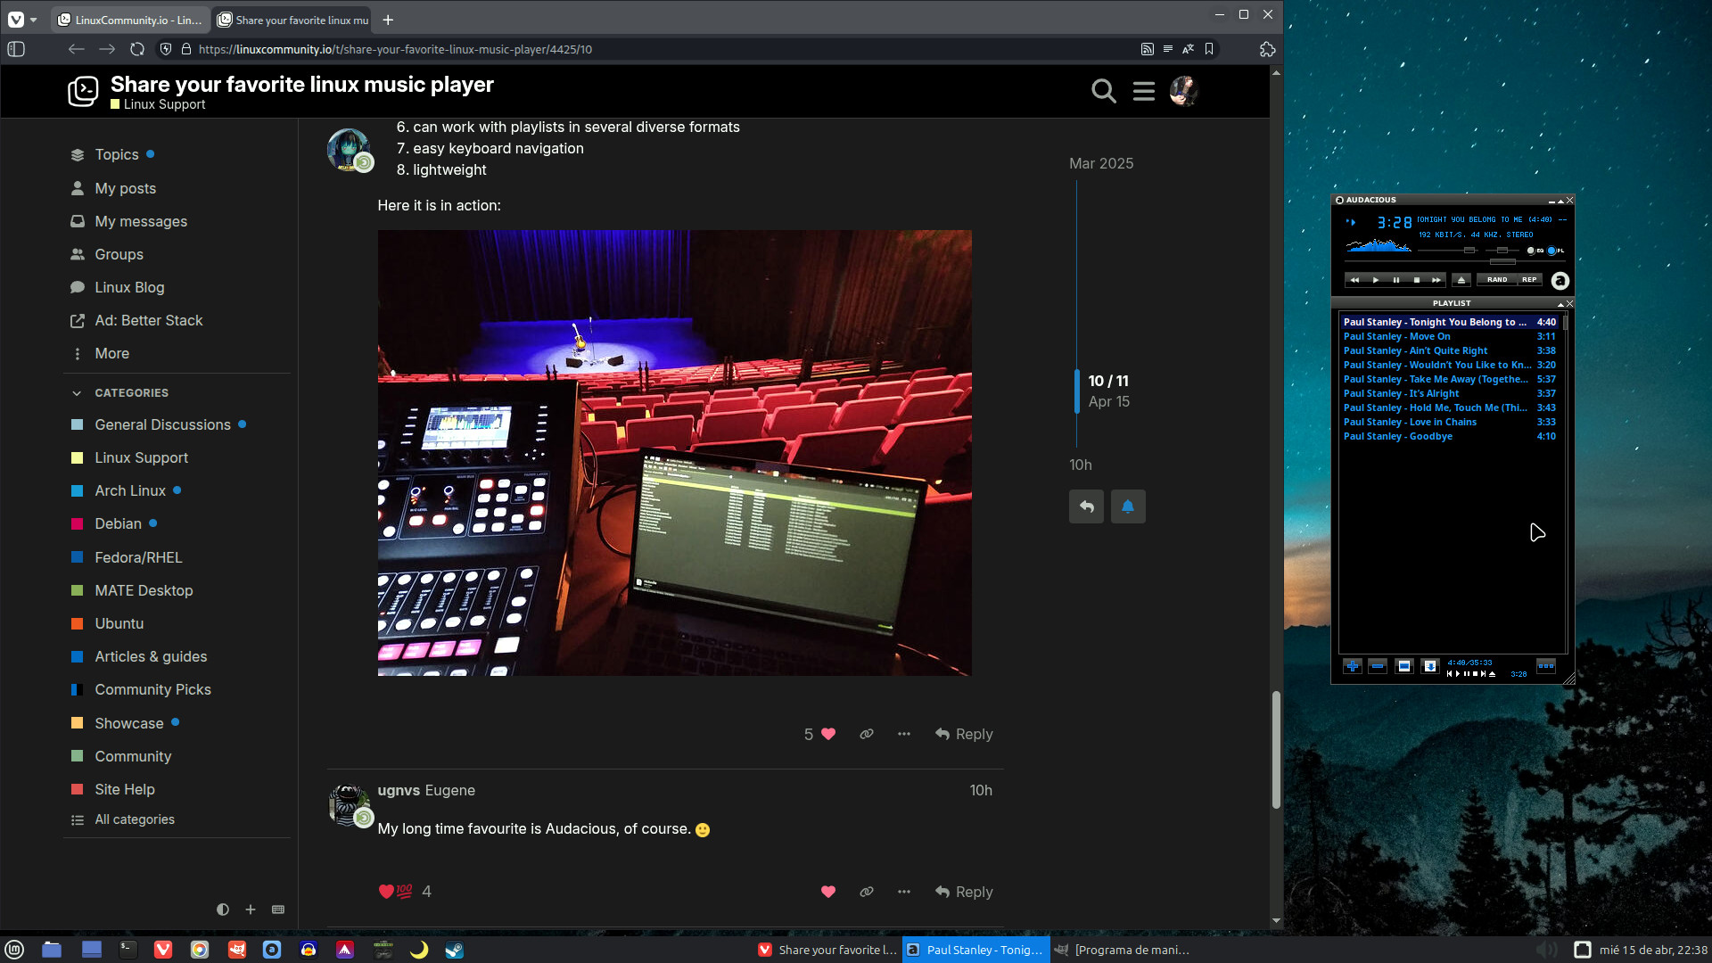Skip to next track in Audacious
This screenshot has width=1712, height=963.
[1436, 280]
